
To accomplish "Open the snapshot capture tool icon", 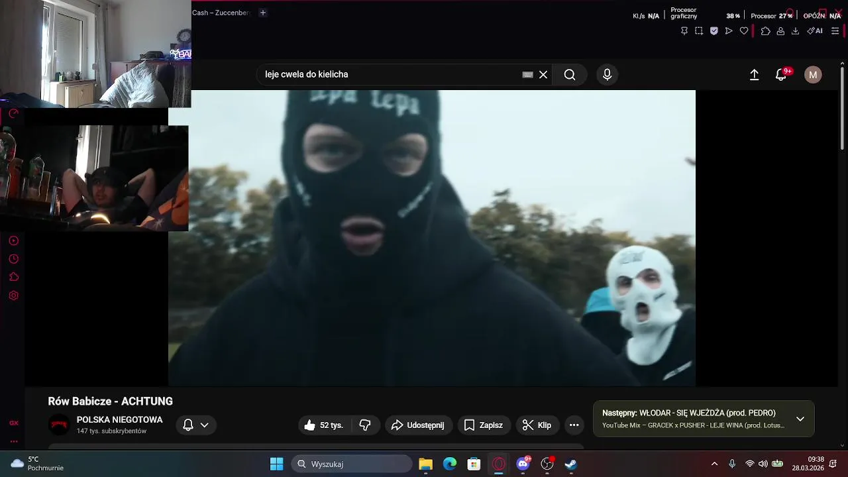I will tap(699, 31).
